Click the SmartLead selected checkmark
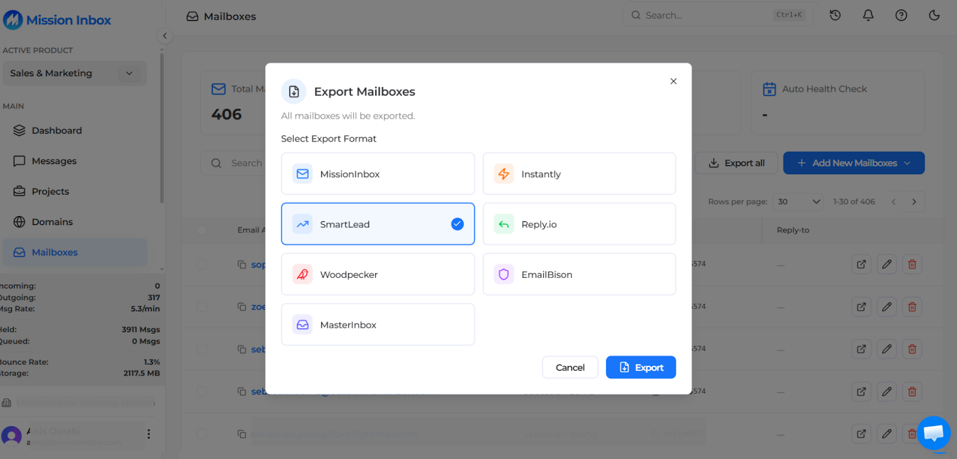 pos(458,224)
